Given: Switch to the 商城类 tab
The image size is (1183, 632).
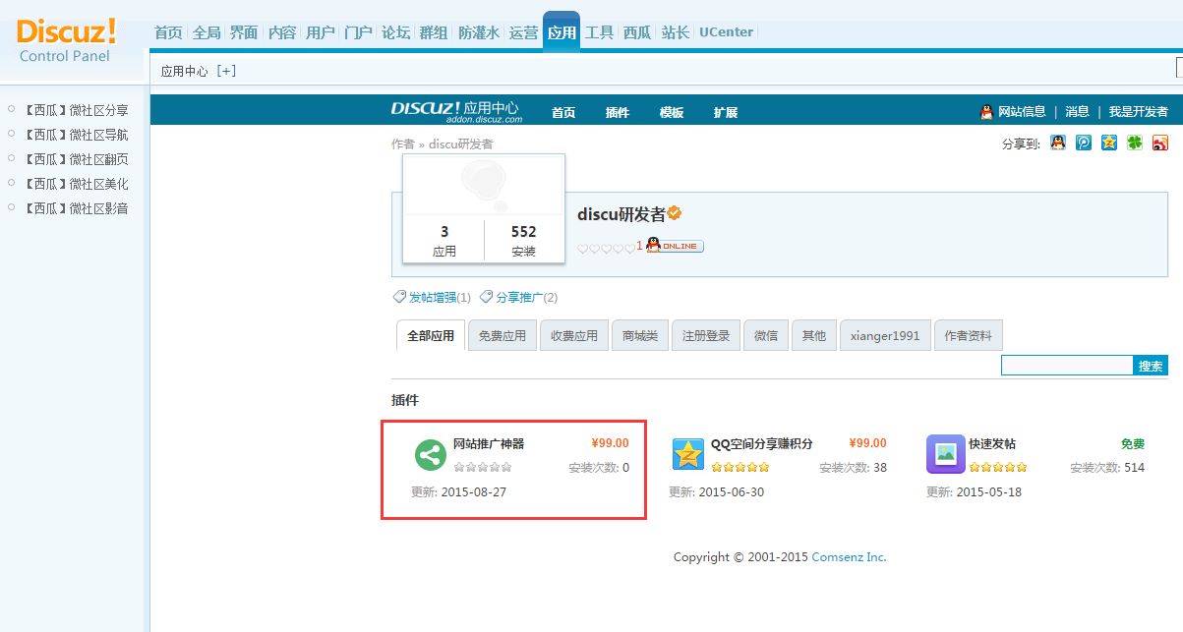Looking at the screenshot, I should click(x=640, y=335).
